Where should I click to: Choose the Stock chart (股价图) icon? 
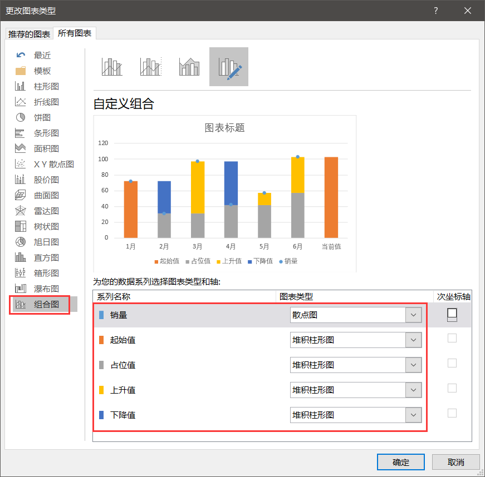coord(21,180)
